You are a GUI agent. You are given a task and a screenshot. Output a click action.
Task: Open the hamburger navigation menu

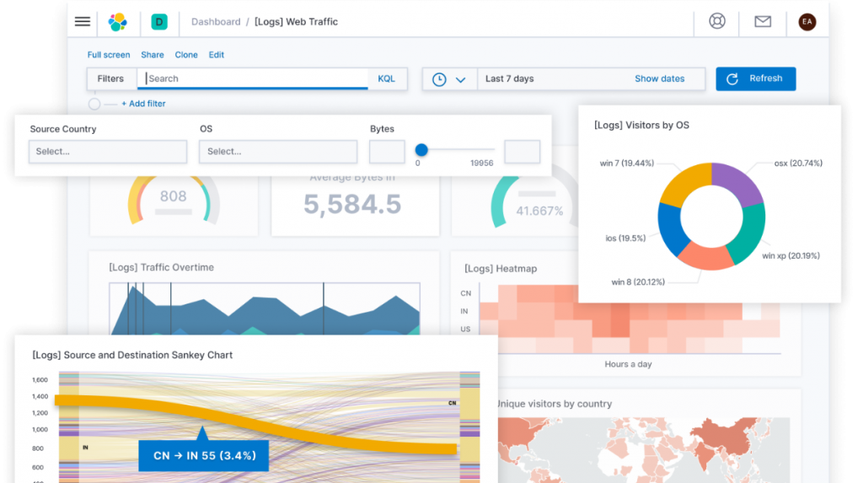pos(83,21)
